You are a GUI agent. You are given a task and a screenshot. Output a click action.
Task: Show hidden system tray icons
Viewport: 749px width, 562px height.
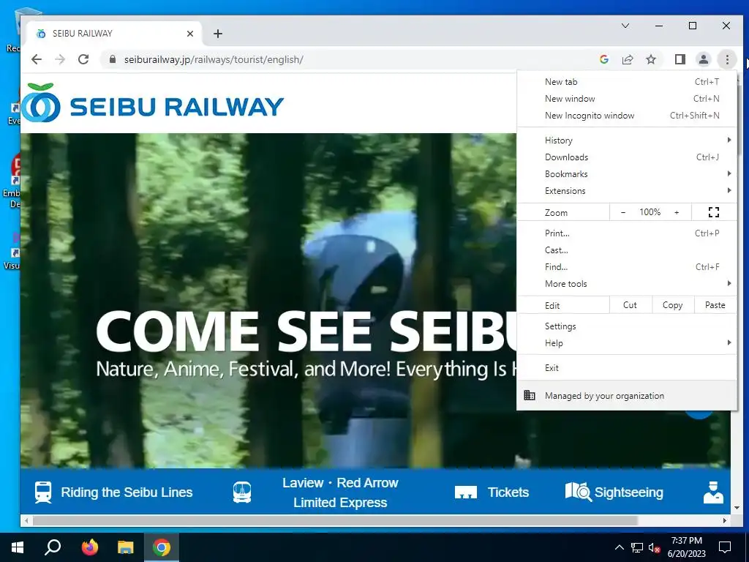pyautogui.click(x=619, y=547)
